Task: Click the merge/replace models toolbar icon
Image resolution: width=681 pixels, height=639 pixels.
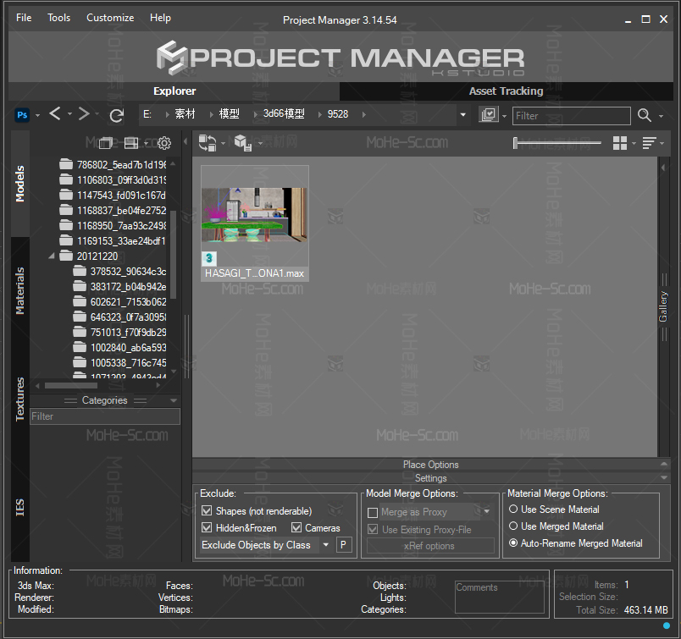Action: click(x=208, y=143)
